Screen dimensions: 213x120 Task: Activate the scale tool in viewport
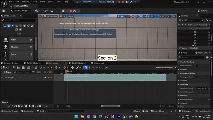(x=129, y=16)
